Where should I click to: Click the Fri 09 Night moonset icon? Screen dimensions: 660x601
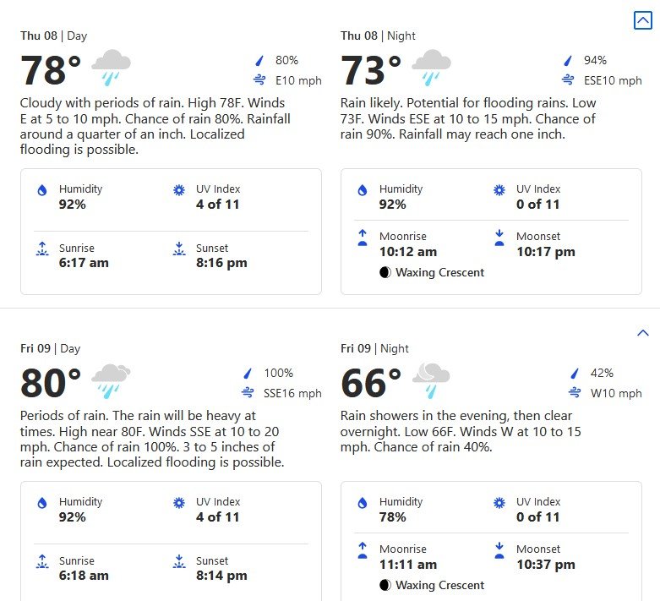[499, 550]
